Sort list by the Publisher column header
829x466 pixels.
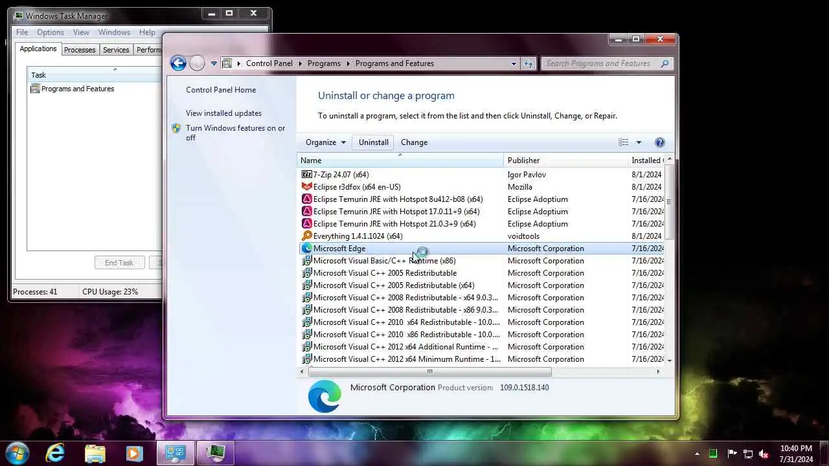click(565, 161)
